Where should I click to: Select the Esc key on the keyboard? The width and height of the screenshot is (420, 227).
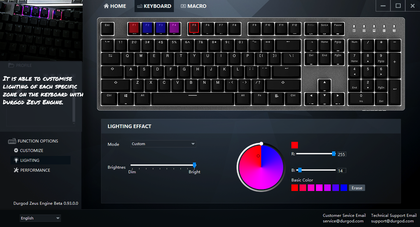point(107,28)
